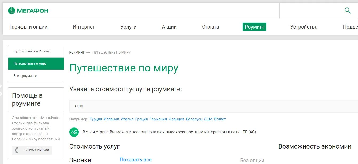Viewport: 358px width, 164px height.
Task: Choose the Беларусь example link
Action: point(194,119)
